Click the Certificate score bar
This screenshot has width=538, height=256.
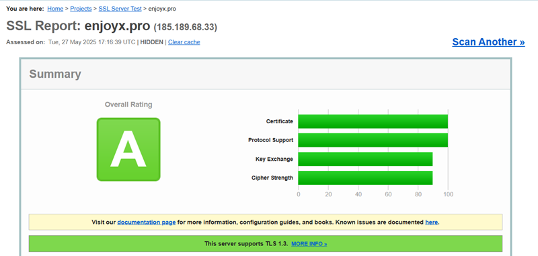(373, 121)
